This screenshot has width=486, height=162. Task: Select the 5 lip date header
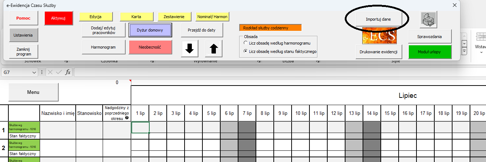click(212, 113)
